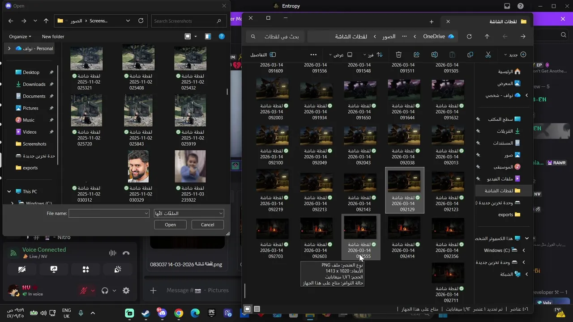Image resolution: width=573 pixels, height=322 pixels.
Task: Toggle Discord noise suppression waveform icon
Action: (x=112, y=253)
